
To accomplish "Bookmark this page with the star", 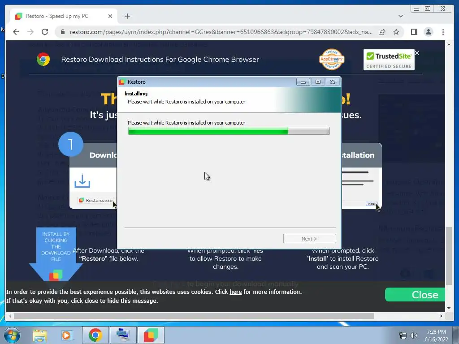I will (396, 32).
